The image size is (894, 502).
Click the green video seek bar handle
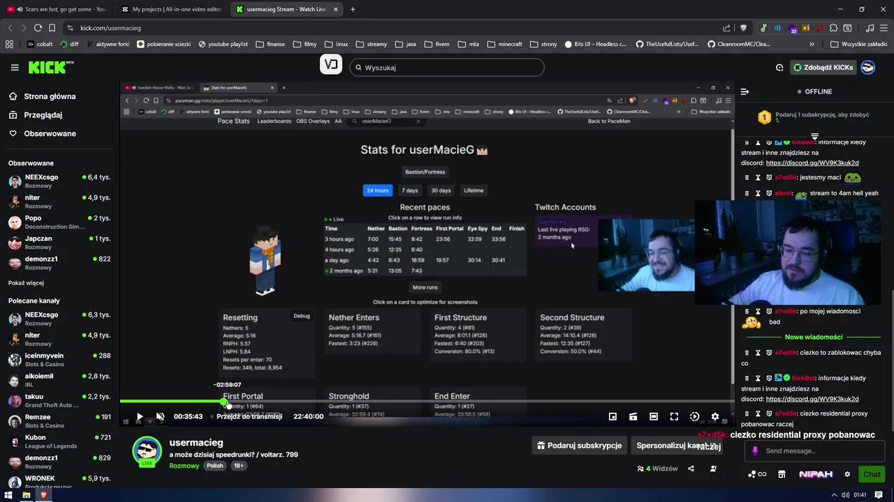click(x=225, y=402)
